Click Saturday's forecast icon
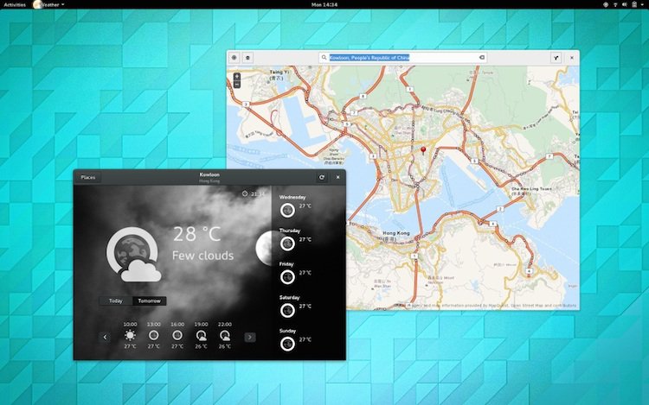 coord(287,311)
